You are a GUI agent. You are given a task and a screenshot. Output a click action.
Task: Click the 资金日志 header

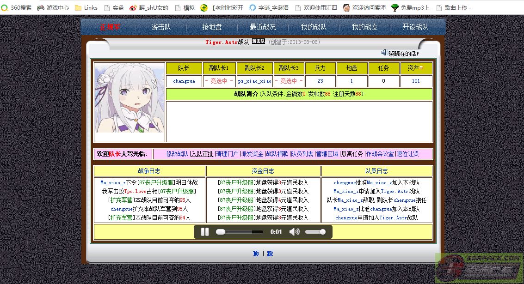263,171
